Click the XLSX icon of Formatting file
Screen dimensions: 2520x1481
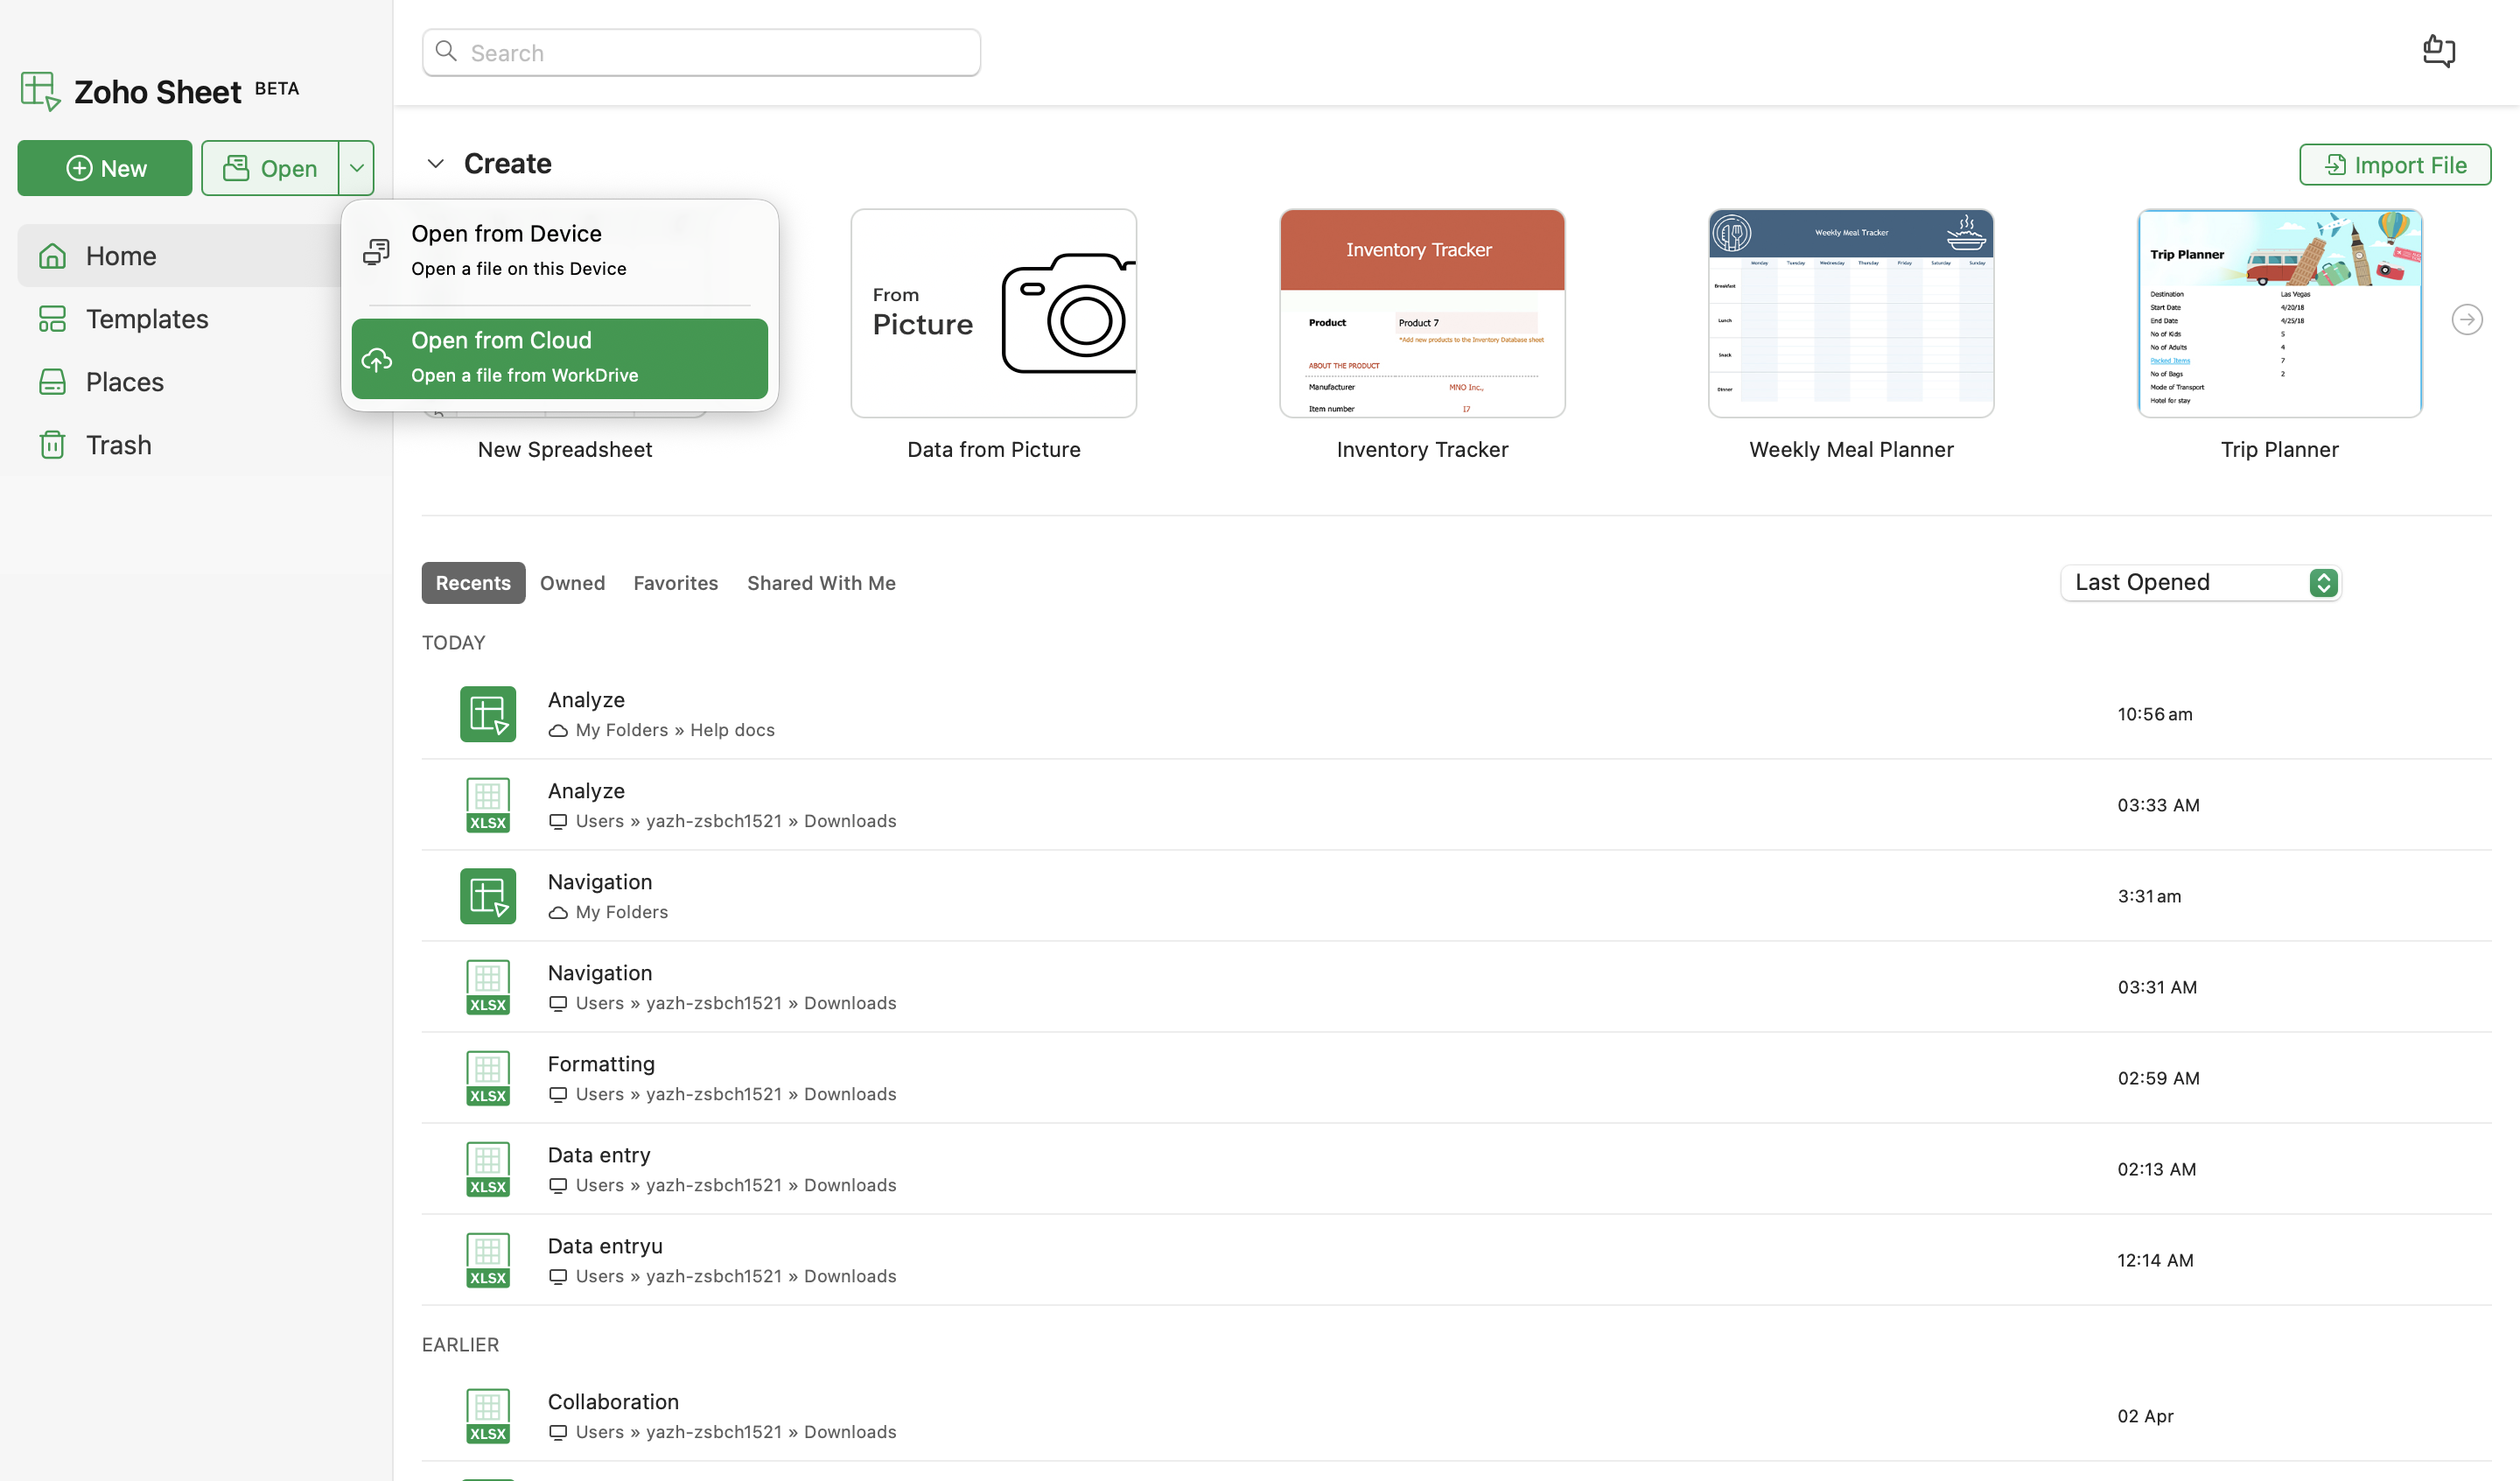point(488,1077)
